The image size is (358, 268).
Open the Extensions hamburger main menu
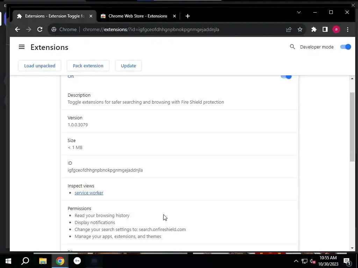pyautogui.click(x=22, y=47)
